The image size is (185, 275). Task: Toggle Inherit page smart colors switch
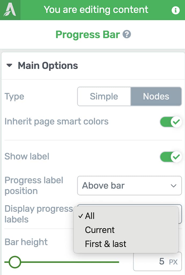pyautogui.click(x=171, y=122)
